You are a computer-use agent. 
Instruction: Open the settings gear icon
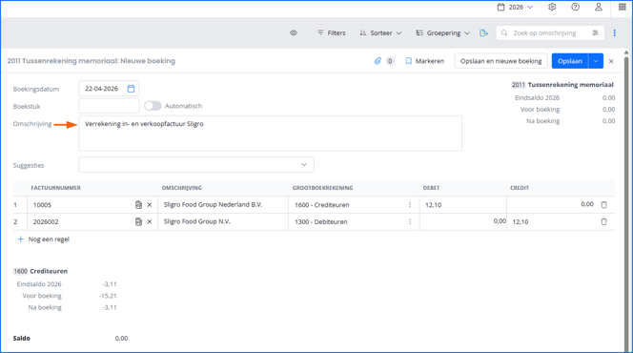click(x=552, y=7)
